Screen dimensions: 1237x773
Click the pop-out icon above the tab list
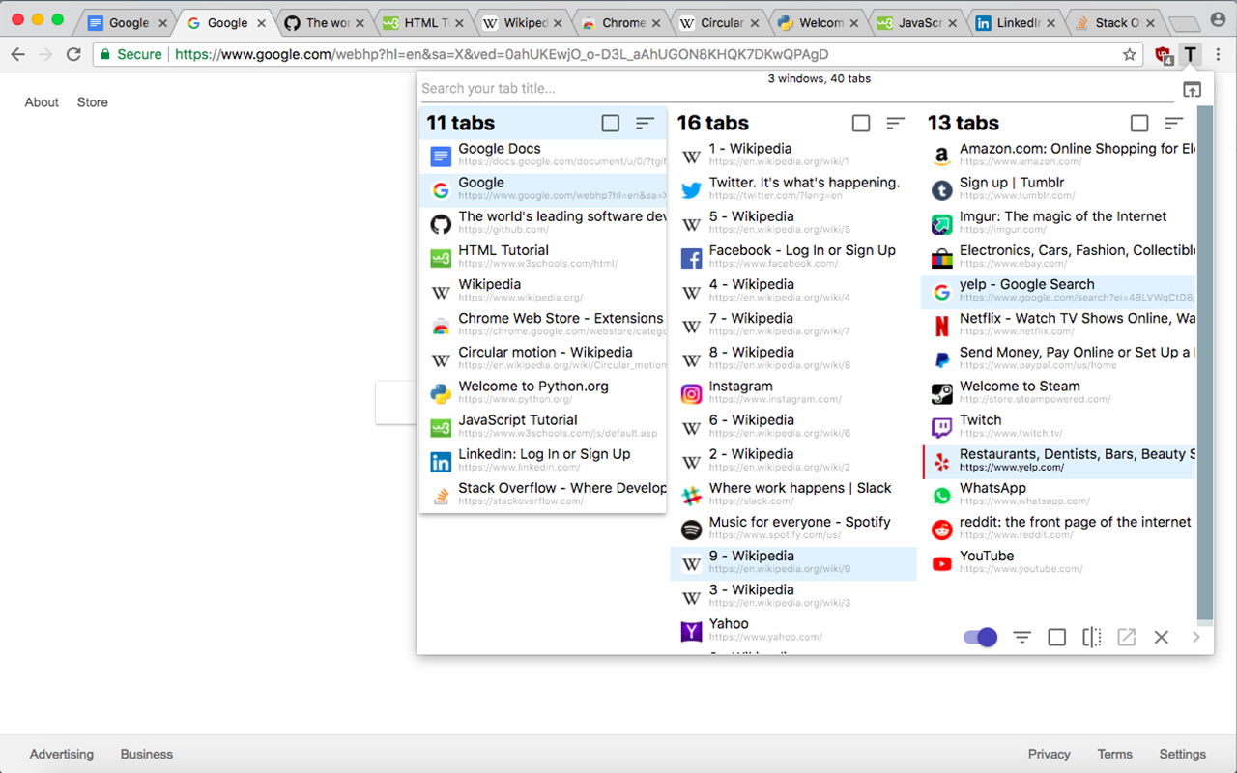click(1192, 88)
